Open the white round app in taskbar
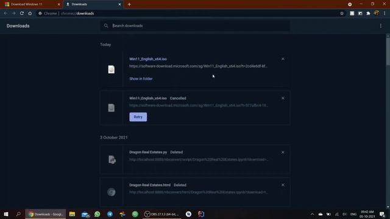The width and height of the screenshot is (390, 219). coord(188,214)
